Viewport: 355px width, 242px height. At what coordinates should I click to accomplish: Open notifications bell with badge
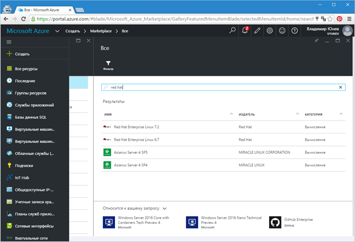coord(245,30)
